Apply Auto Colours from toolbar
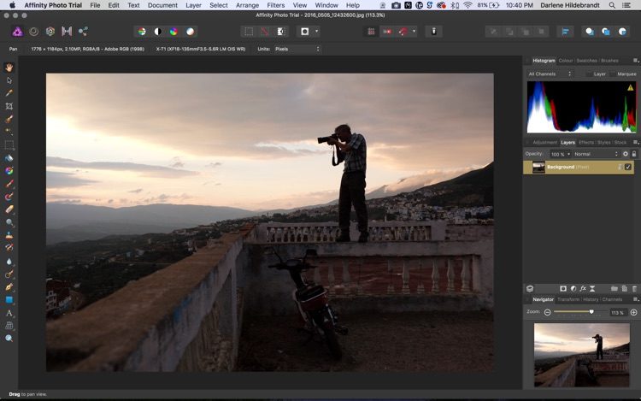This screenshot has height=401, width=641. [173, 32]
